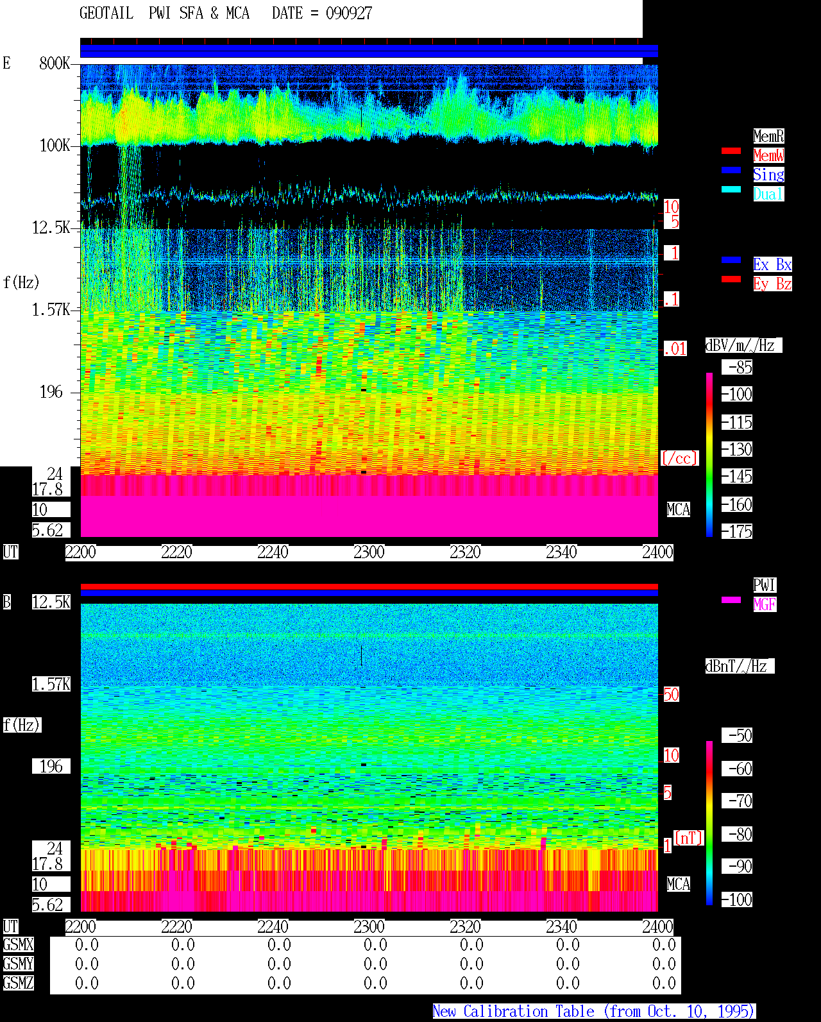
Task: Click the New Calibration Table link
Action: tap(594, 1012)
